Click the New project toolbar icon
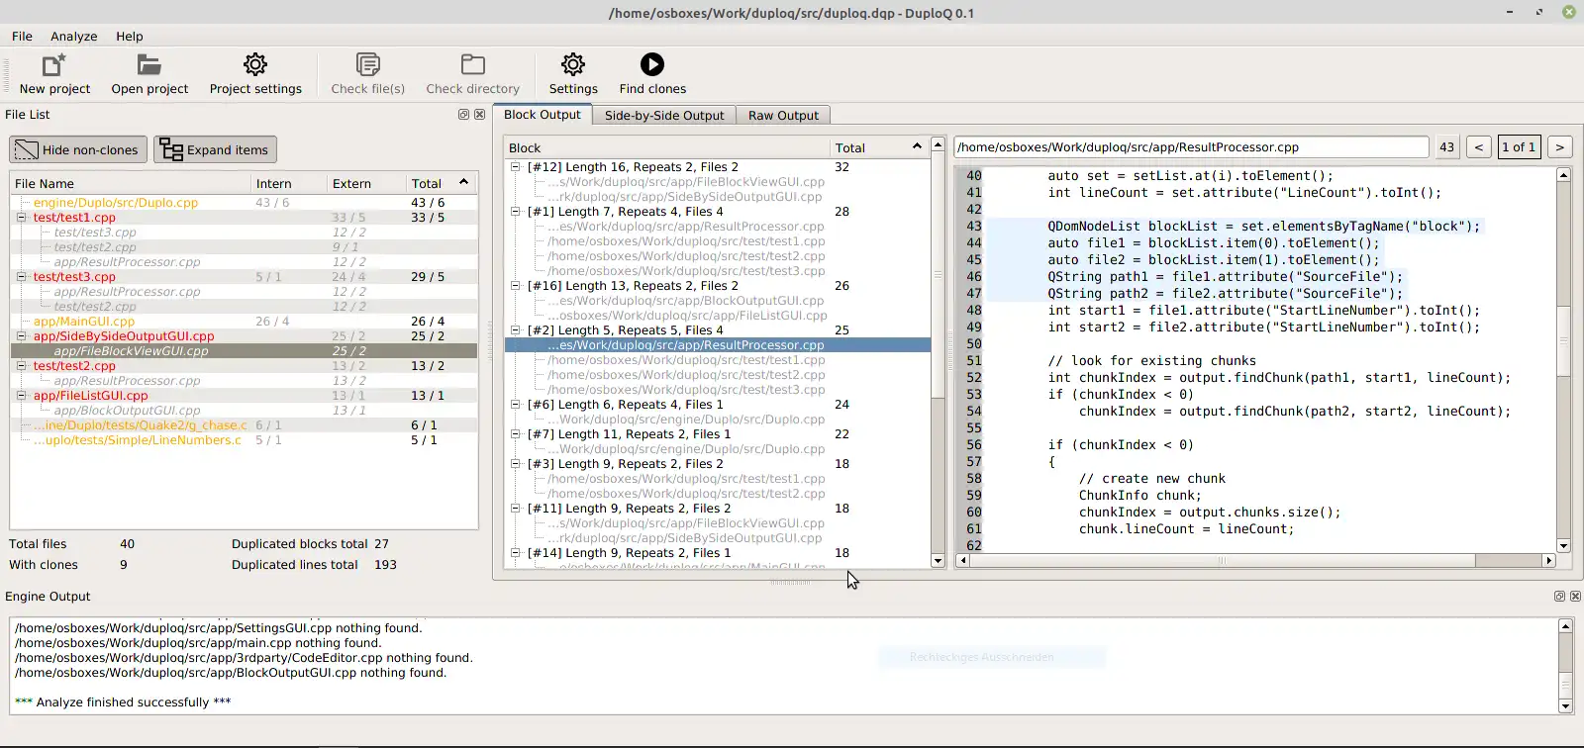This screenshot has height=748, width=1584. tap(54, 65)
